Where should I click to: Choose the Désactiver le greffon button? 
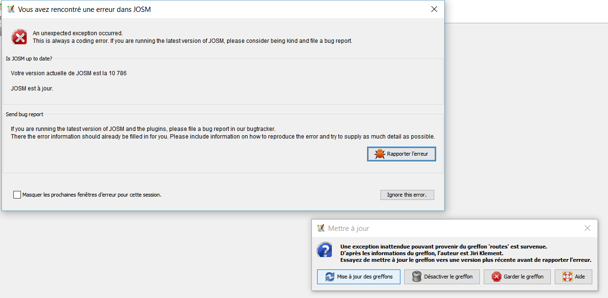[x=442, y=277]
